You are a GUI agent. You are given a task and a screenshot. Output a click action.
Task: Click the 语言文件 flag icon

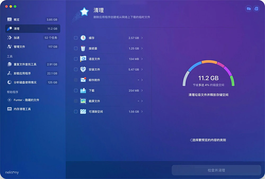83,59
